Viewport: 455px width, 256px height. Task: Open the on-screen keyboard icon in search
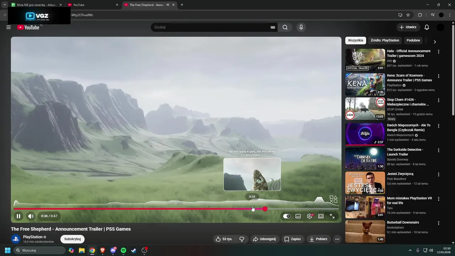coord(273,27)
